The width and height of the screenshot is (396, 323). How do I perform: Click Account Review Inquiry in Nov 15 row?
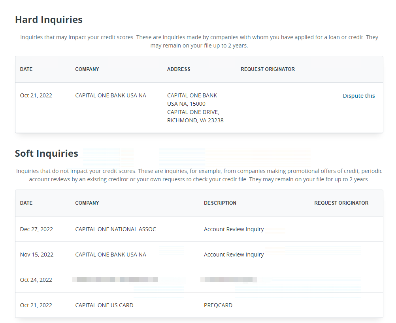(234, 255)
